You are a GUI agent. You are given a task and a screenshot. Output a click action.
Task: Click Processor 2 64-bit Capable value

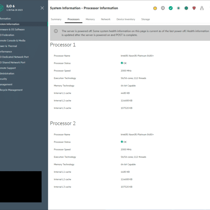[x=128, y=164]
